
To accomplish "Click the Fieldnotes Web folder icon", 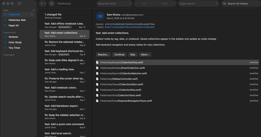I will [5, 20].
